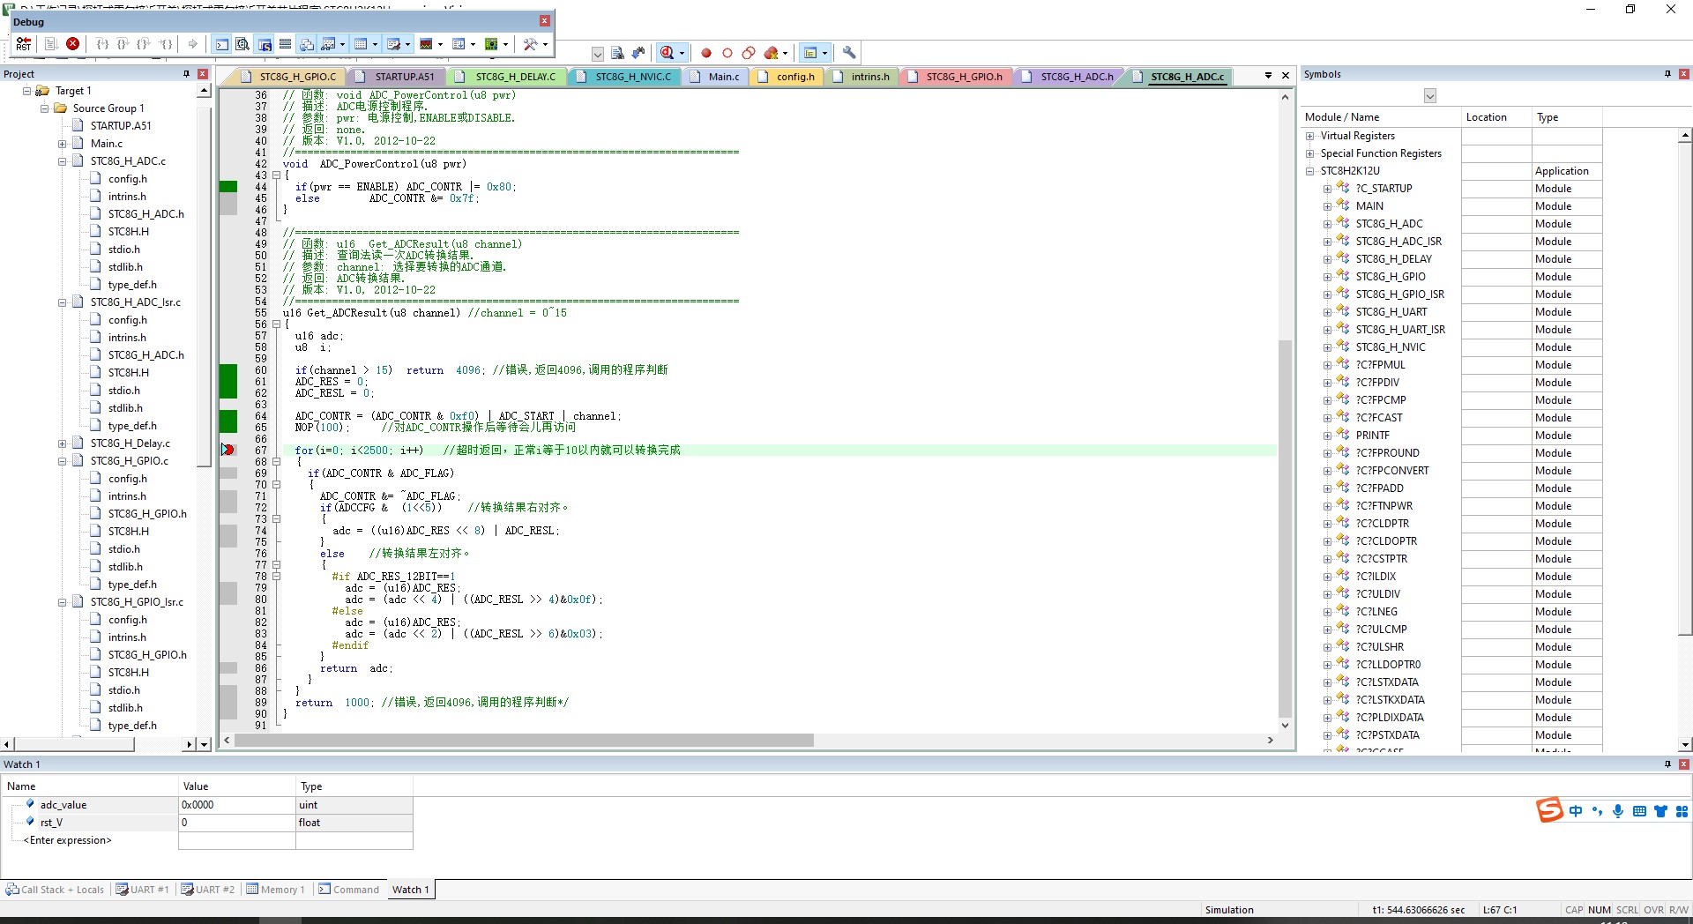1693x924 pixels.
Task: Click the Step Over icon
Action: [x=123, y=44]
